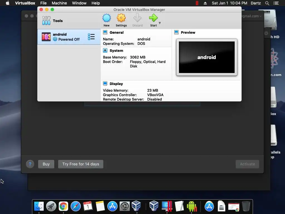Screen dimensions: 285x214
Task: Open the Help menu
Action: (96, 3)
